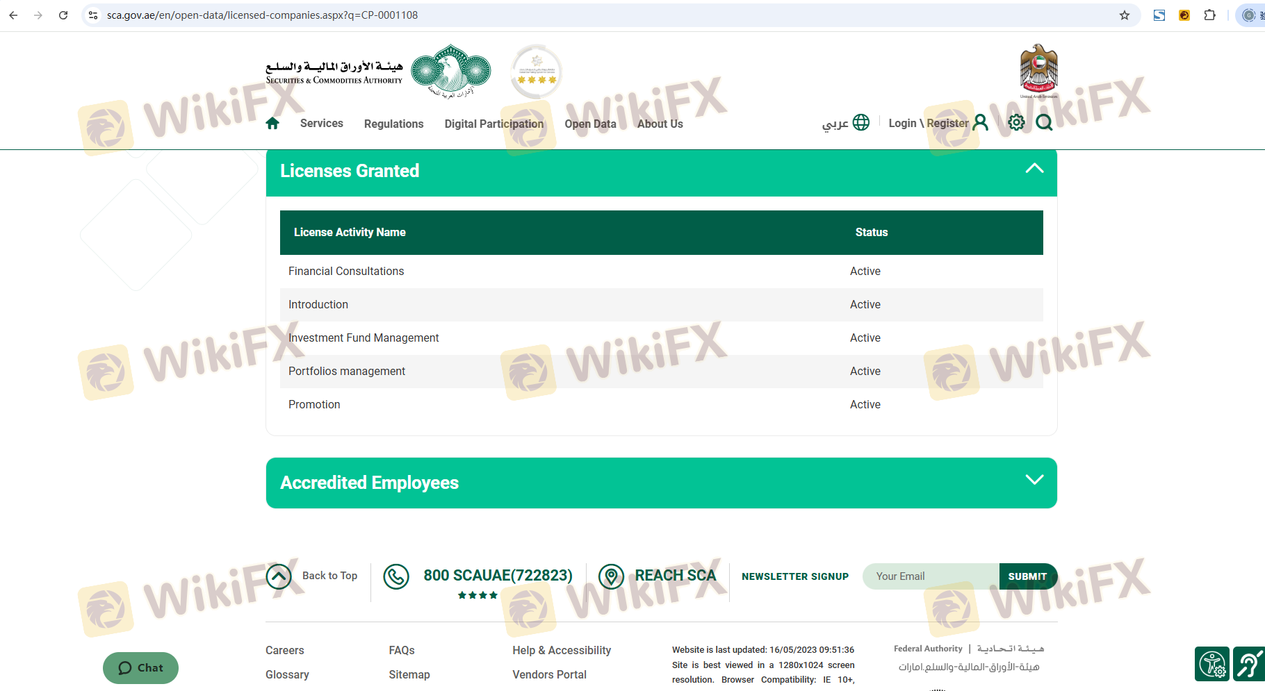The height and width of the screenshot is (691, 1265).
Task: Click the user profile icon beside Register
Action: (980, 123)
